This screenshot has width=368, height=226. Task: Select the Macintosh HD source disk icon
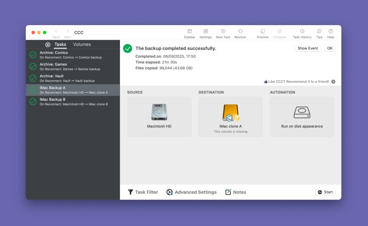tap(159, 112)
